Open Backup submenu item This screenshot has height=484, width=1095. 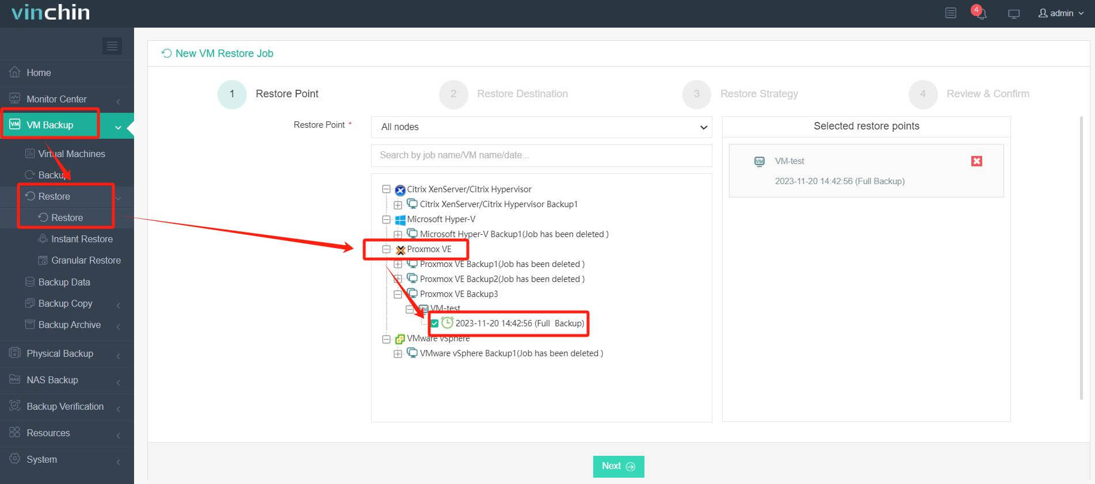click(x=52, y=175)
